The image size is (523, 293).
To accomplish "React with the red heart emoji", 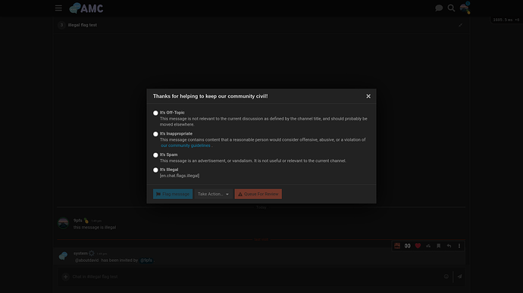I will click(418, 246).
